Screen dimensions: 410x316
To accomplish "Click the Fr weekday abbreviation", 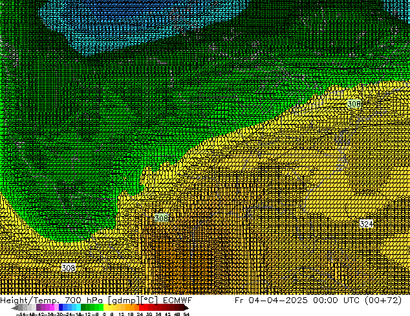I will click(x=239, y=301).
